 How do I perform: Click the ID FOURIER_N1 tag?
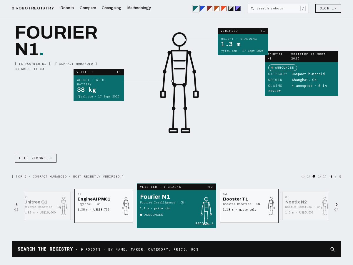pos(33,64)
